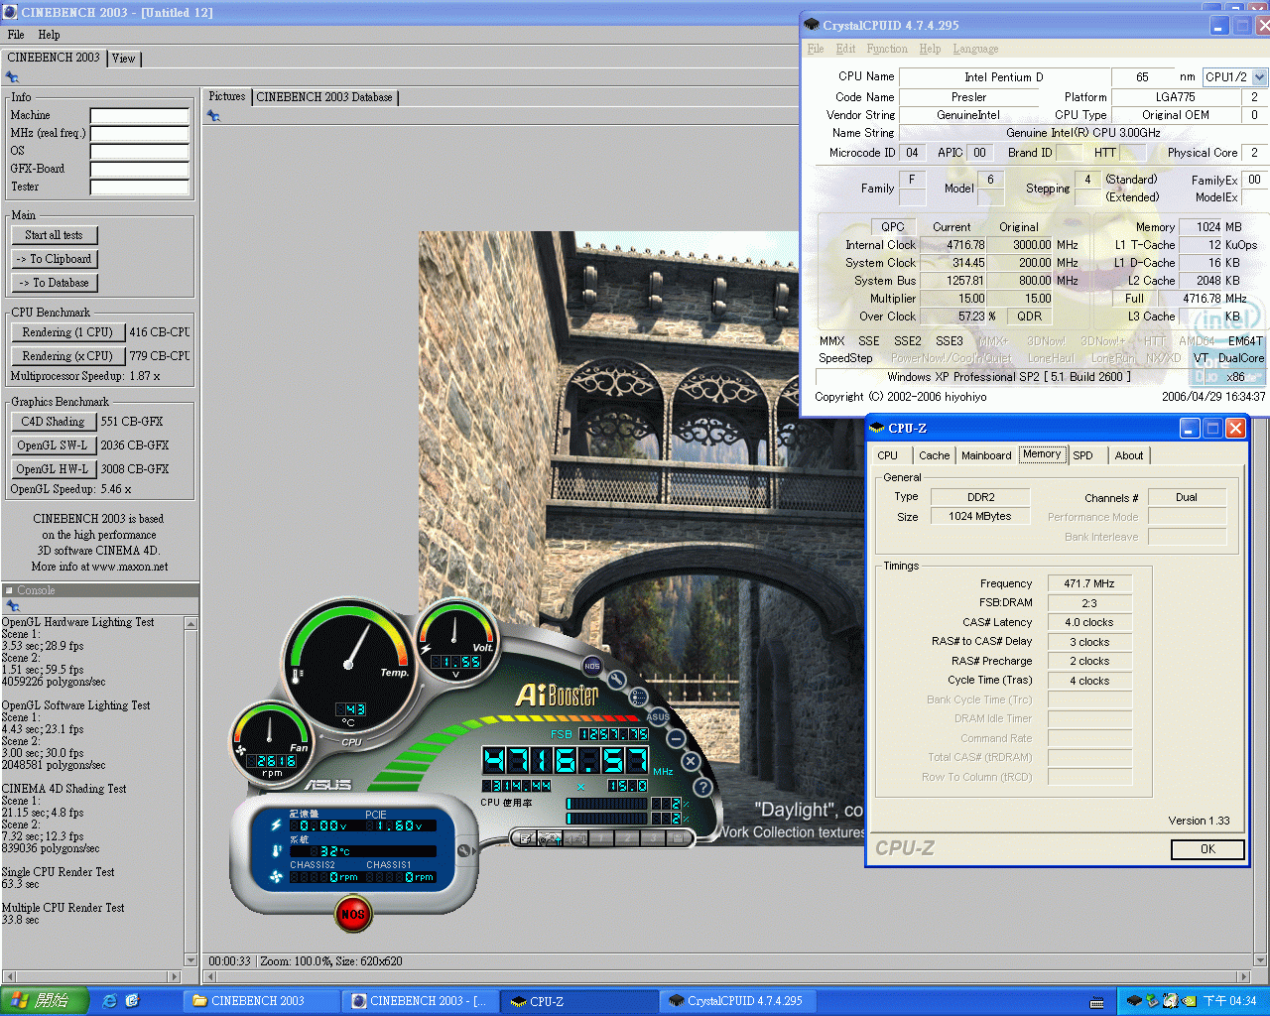Click the QDR button in CrystalCPUID

1030,317
